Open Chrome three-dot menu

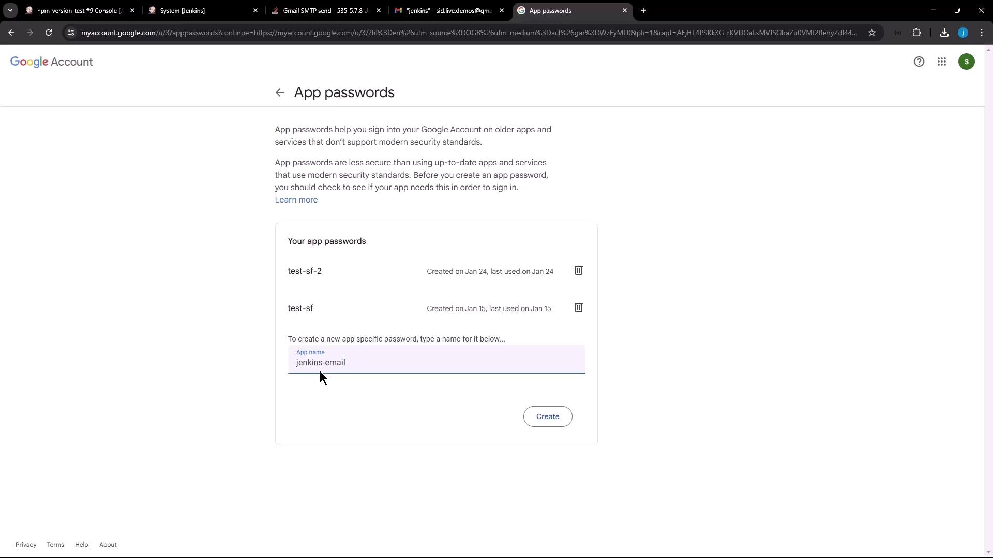[x=982, y=33]
